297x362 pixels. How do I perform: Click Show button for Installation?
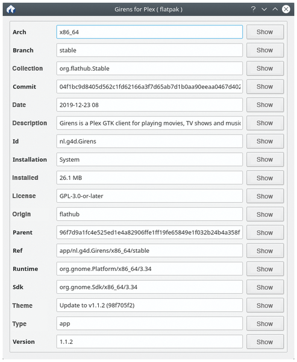265,159
